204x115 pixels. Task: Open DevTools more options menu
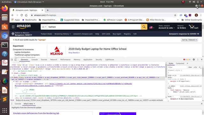tap(198, 59)
